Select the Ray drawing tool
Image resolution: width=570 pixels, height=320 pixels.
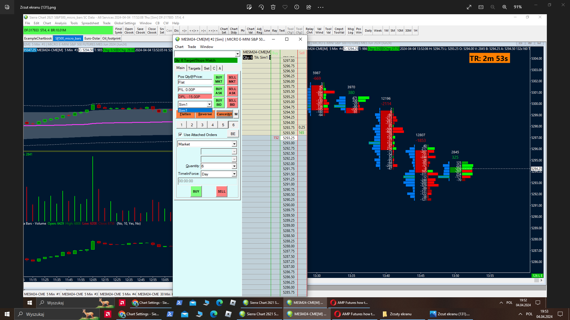pos(275,31)
